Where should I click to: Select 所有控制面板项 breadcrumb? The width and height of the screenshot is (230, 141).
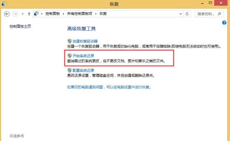[x=79, y=14]
